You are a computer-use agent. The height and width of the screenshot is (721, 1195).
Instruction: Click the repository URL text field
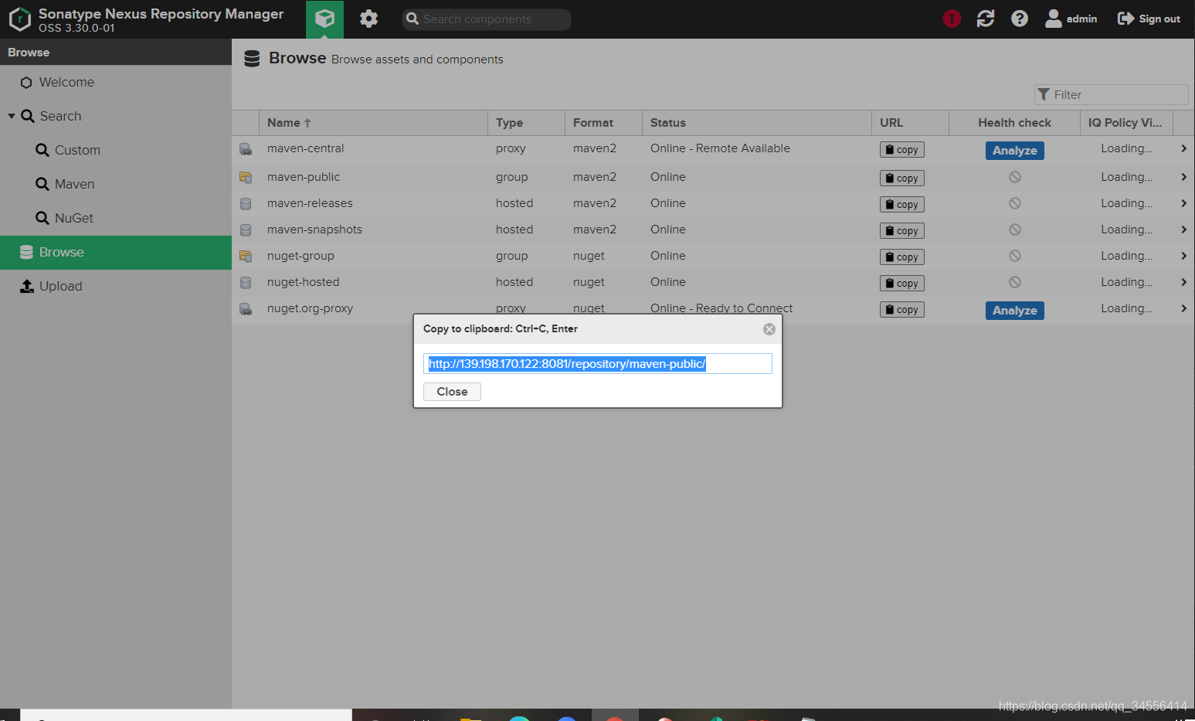598,364
